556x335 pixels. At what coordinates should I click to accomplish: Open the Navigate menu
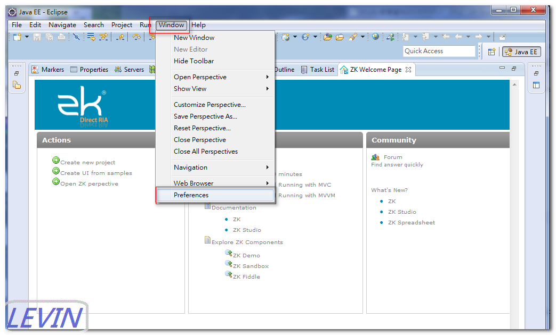[x=62, y=25]
